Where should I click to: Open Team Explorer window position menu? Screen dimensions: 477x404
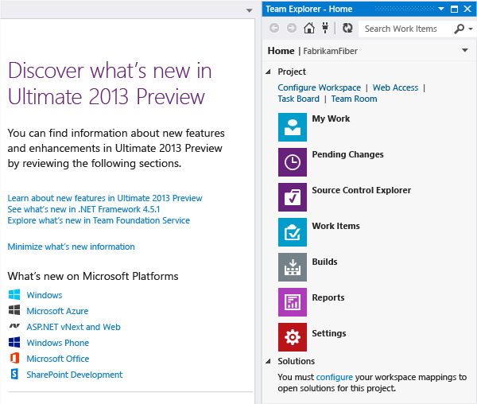(441, 9)
